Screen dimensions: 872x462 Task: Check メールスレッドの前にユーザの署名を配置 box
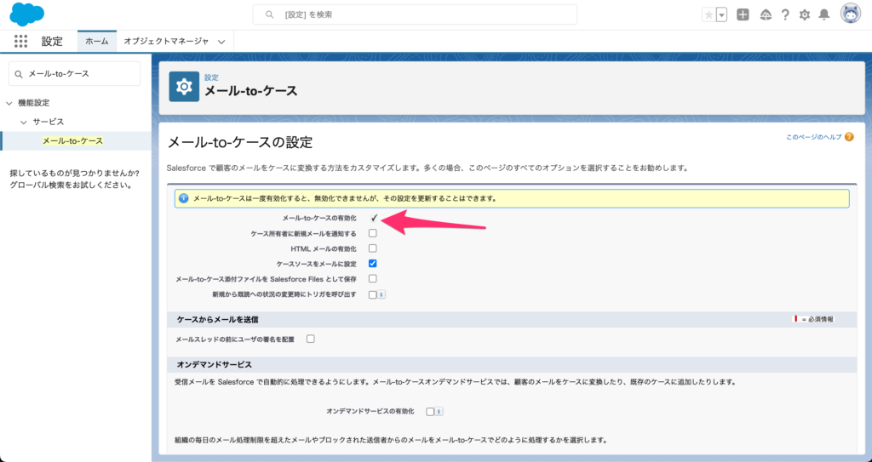(x=310, y=339)
